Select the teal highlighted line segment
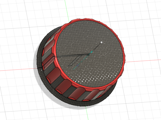This screenshot has width=161, height=120. click(83, 60)
